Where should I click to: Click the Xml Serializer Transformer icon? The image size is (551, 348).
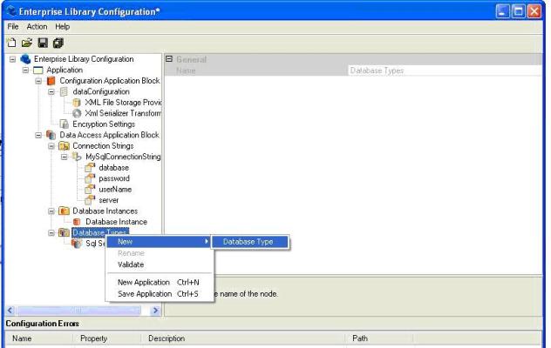(x=77, y=113)
